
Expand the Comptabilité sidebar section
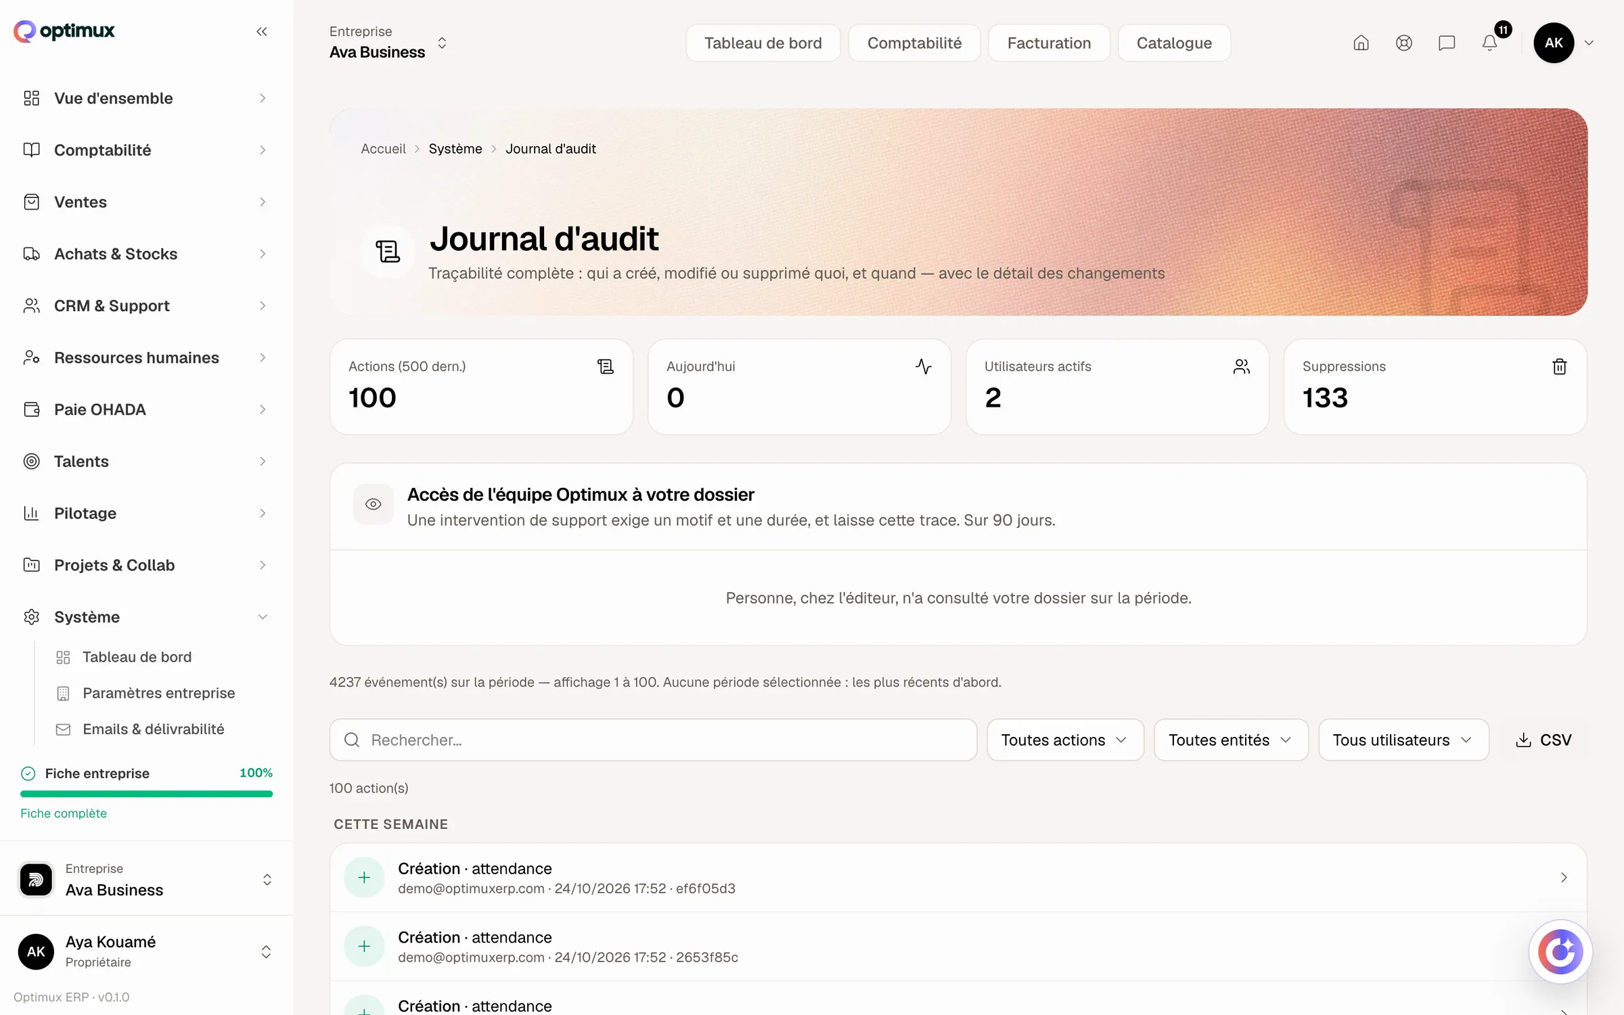146,150
